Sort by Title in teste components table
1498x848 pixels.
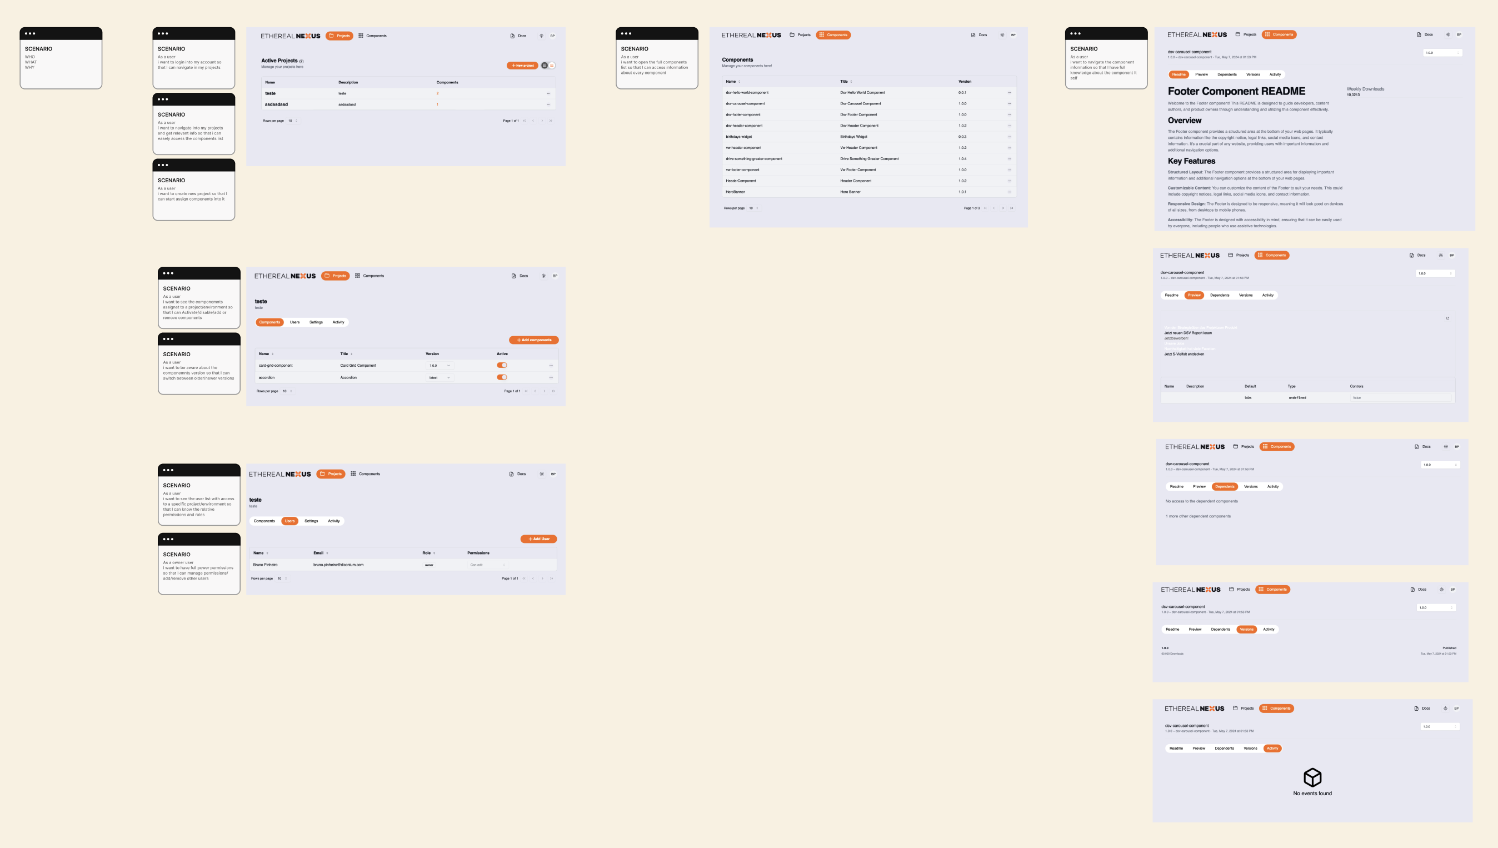[346, 353]
